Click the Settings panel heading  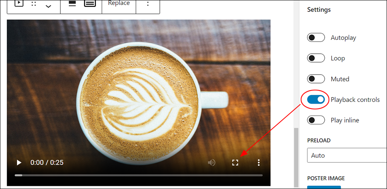click(319, 10)
